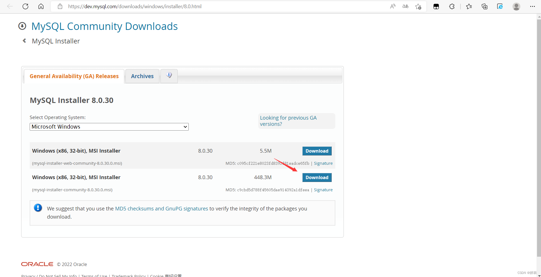
Task: Open the Favorites list icon
Action: 469,6
